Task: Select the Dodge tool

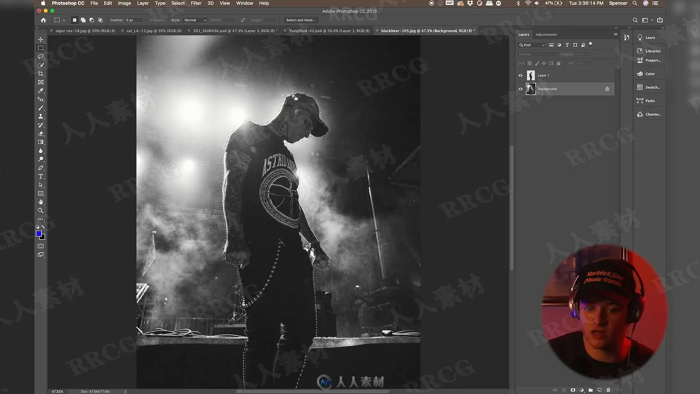Action: tap(40, 159)
